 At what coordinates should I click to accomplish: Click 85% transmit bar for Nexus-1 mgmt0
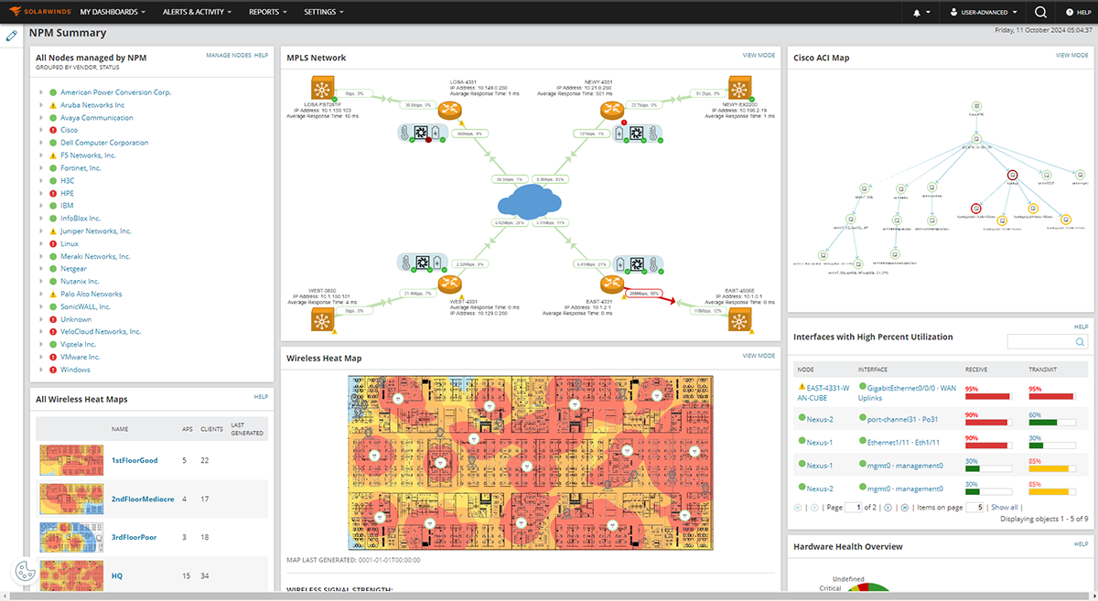click(x=1050, y=468)
